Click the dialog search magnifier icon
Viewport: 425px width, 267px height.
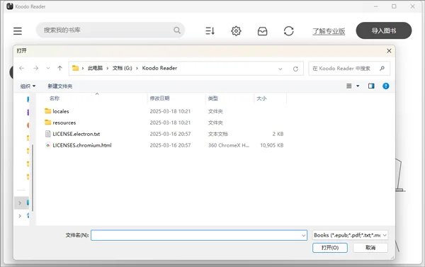[x=382, y=68]
